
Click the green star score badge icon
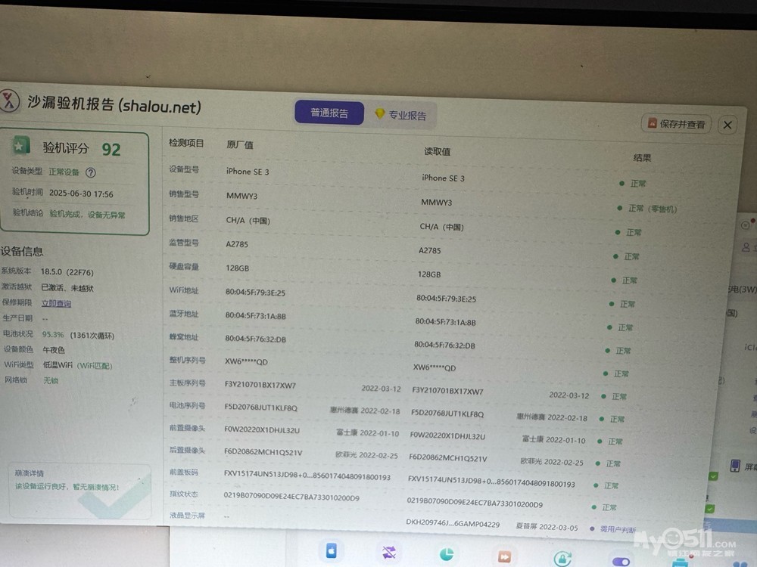21,146
